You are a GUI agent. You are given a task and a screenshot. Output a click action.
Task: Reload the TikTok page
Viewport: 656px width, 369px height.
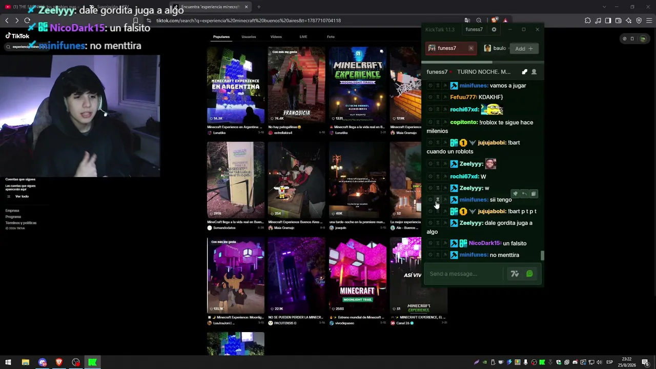(x=27, y=20)
